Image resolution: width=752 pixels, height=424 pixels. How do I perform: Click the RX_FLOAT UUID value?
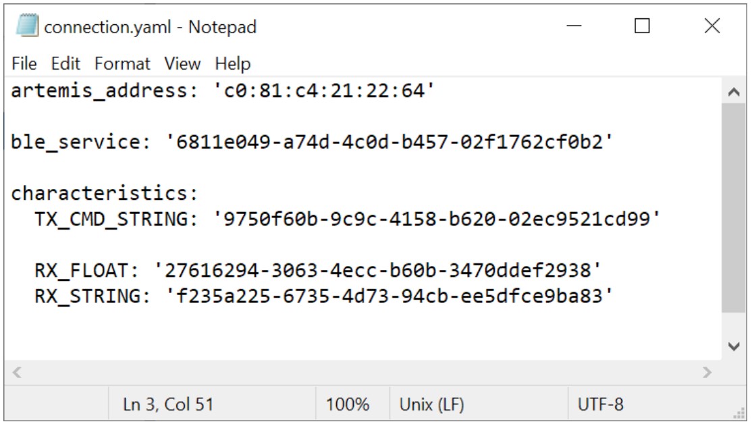click(378, 271)
